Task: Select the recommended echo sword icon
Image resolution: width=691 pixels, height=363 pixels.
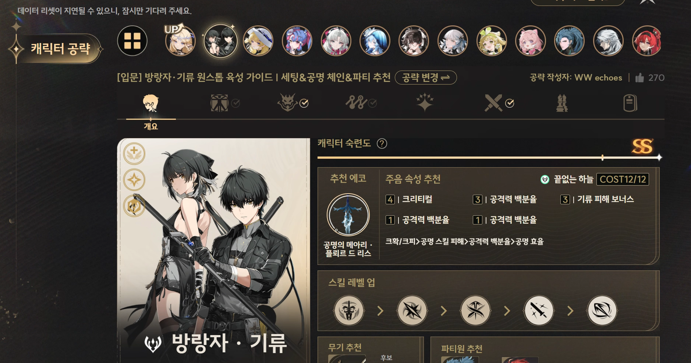Action: click(348, 215)
